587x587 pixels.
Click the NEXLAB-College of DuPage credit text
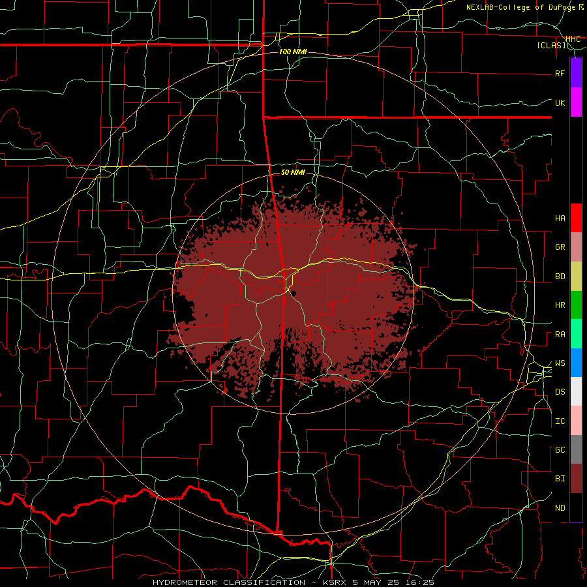click(521, 7)
